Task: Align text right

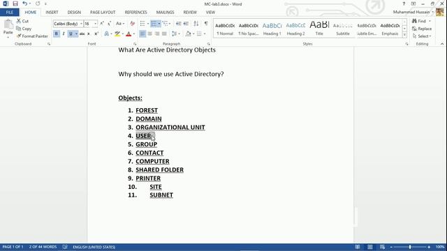Action: tap(156, 34)
